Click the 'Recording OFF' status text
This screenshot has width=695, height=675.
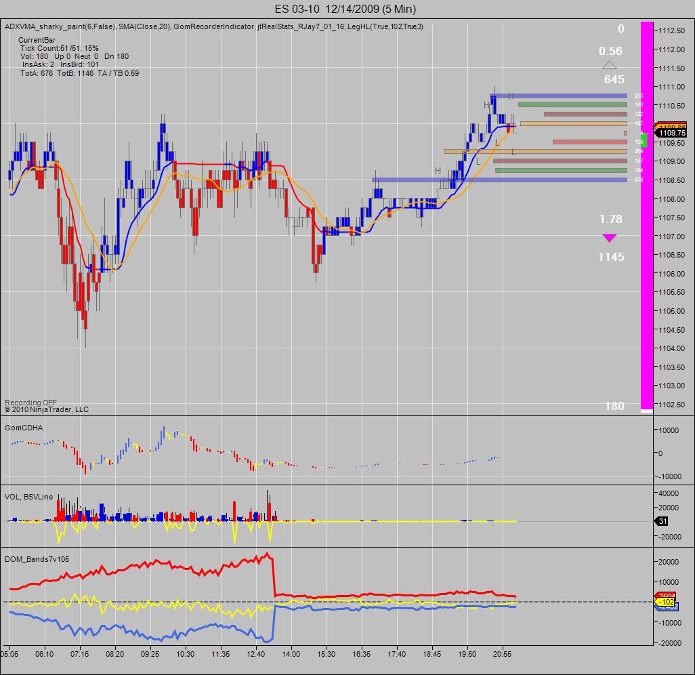tap(30, 403)
